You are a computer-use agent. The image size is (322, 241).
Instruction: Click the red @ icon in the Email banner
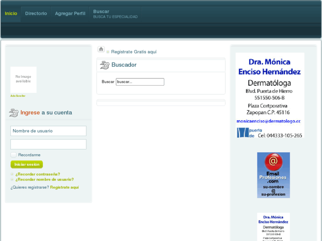pos(273,161)
